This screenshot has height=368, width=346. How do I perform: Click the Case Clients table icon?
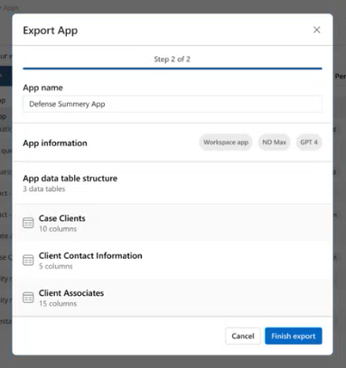(28, 223)
